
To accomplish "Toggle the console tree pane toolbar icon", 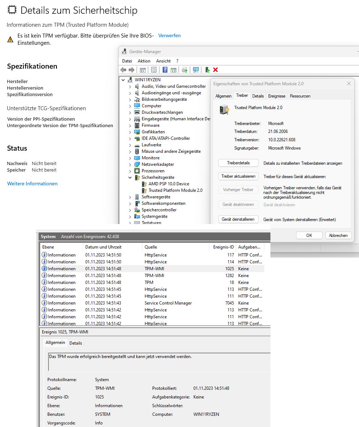I will pos(142,70).
